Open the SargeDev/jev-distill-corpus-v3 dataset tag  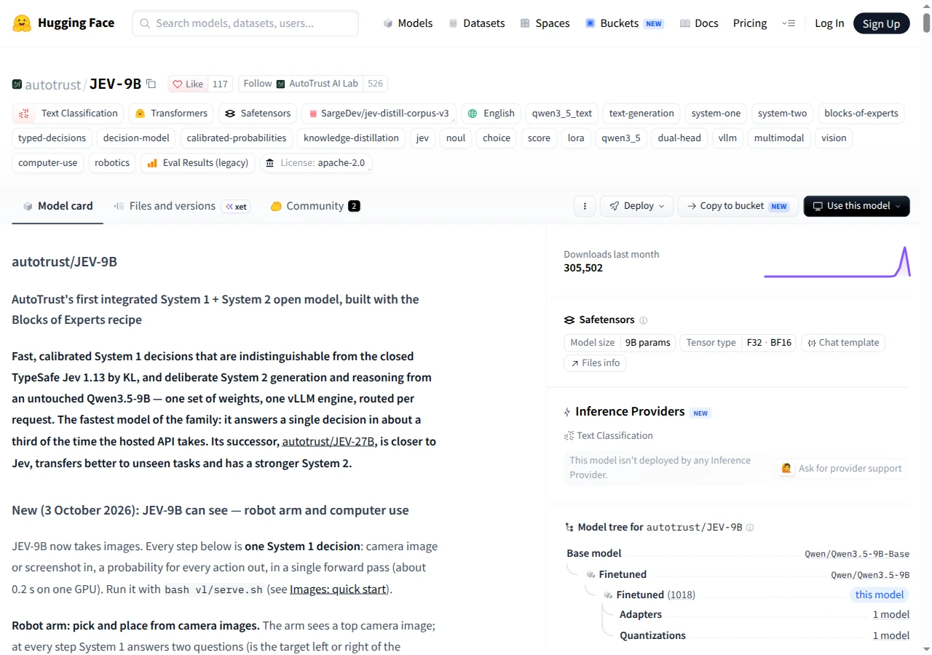tap(379, 114)
